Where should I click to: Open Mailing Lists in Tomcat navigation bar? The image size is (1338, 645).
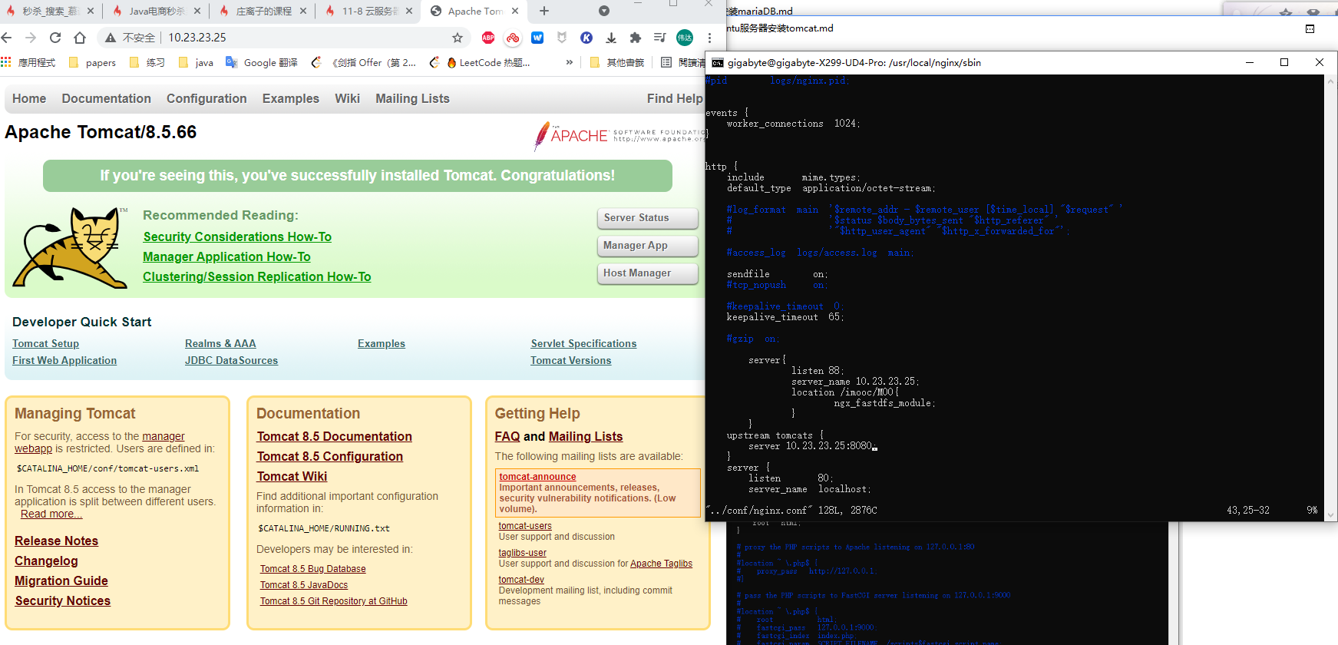pos(412,98)
